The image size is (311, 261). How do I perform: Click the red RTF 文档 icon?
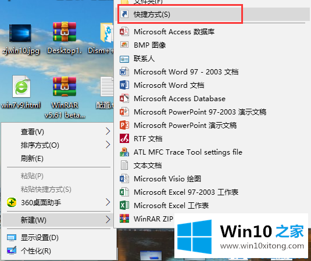pos(124,138)
